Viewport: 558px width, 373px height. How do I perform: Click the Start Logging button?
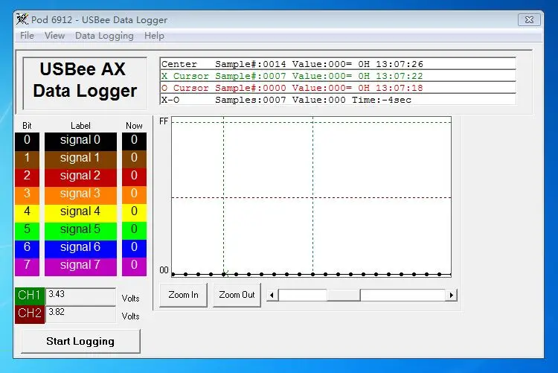pos(80,341)
